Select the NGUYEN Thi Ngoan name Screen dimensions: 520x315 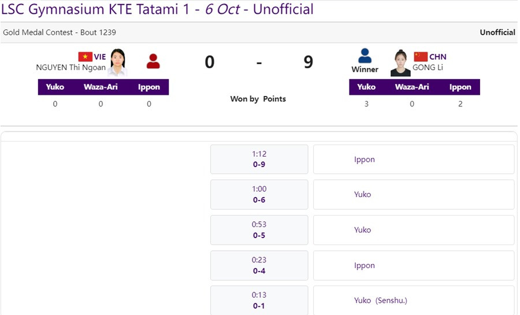pyautogui.click(x=71, y=67)
